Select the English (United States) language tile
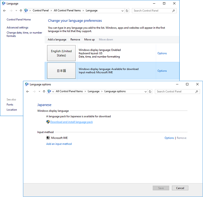203x197 pixels. tap(61, 53)
